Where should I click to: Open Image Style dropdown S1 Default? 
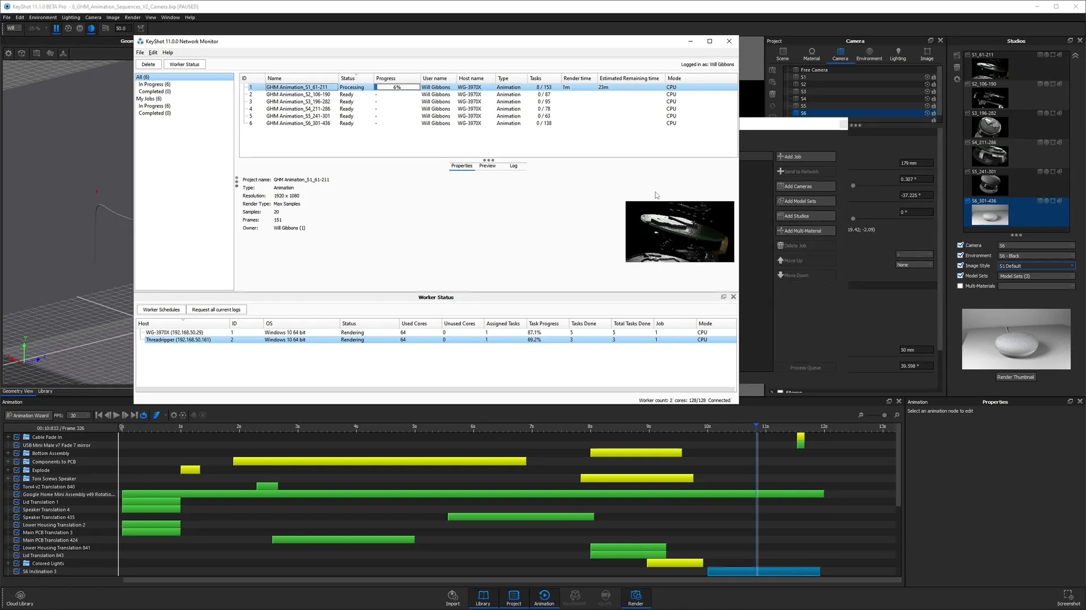1036,266
